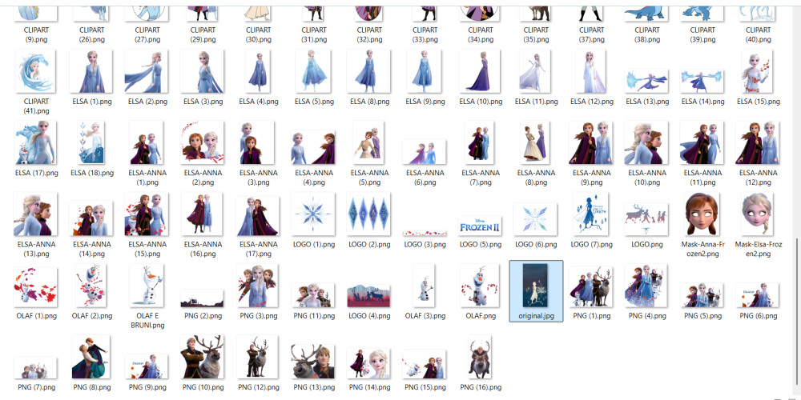This screenshot has height=400, width=801.
Task: Click the LOGO (5).png Frozen II thumbnail
Action: click(480, 226)
